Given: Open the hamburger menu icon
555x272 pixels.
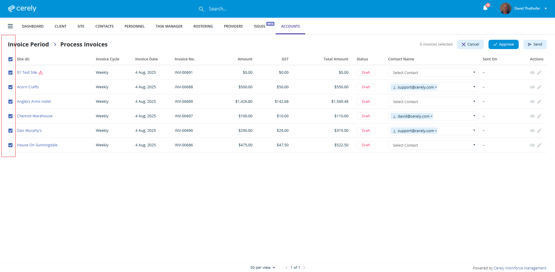Looking at the screenshot, I should (10, 26).
